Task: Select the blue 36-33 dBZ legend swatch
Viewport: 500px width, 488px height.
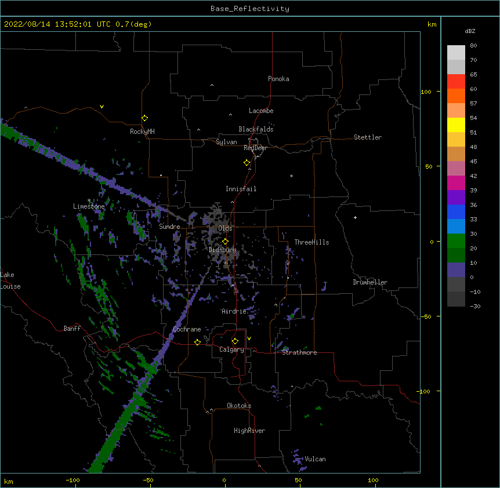Action: pos(456,212)
